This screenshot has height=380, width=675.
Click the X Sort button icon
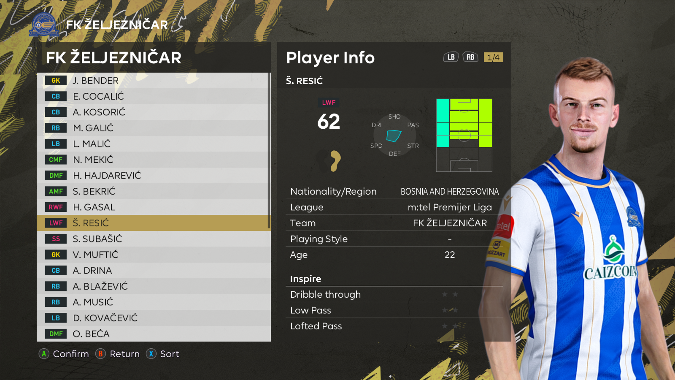[151, 354]
